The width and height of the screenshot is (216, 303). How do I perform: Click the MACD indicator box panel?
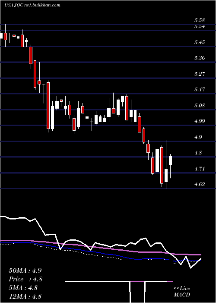point(119,281)
